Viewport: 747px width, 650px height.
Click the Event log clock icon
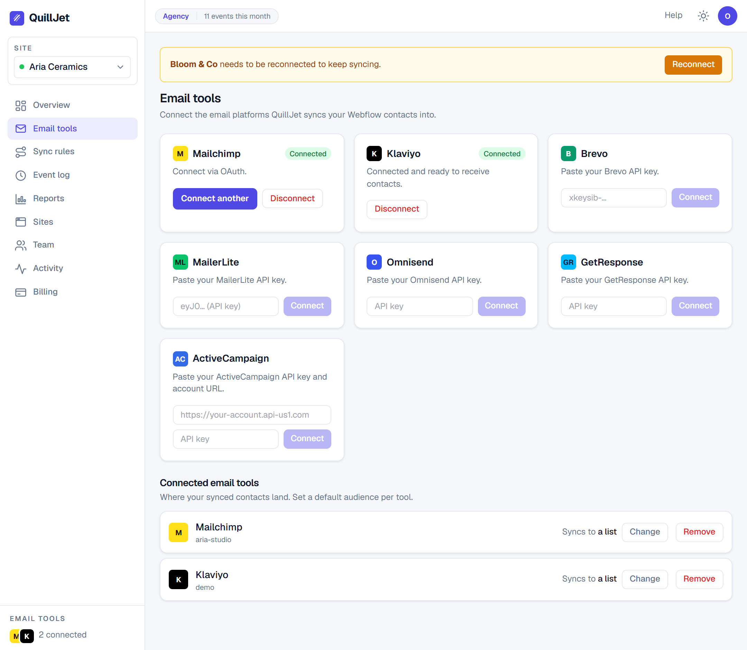click(21, 176)
